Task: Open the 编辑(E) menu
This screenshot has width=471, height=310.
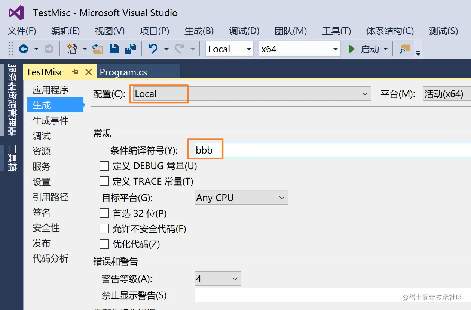Action: point(65,31)
